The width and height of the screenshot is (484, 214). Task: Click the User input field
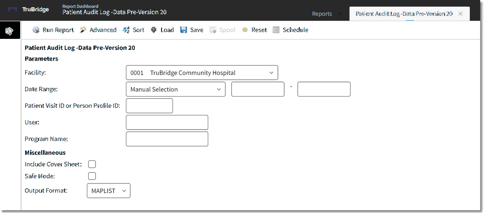pyautogui.click(x=167, y=122)
